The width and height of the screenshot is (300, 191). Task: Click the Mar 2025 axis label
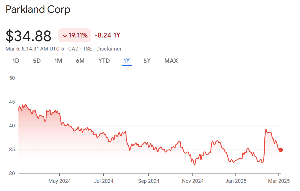coord(279,181)
